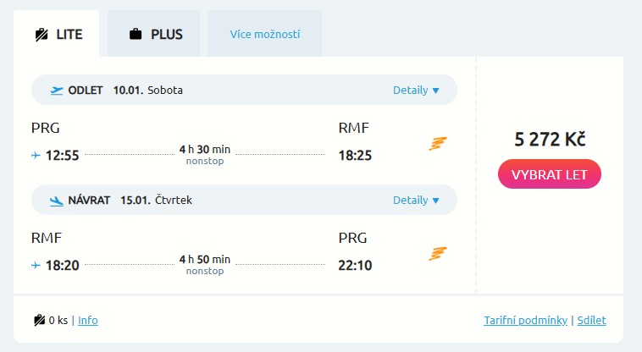Open the Info baggage link

[x=88, y=321]
